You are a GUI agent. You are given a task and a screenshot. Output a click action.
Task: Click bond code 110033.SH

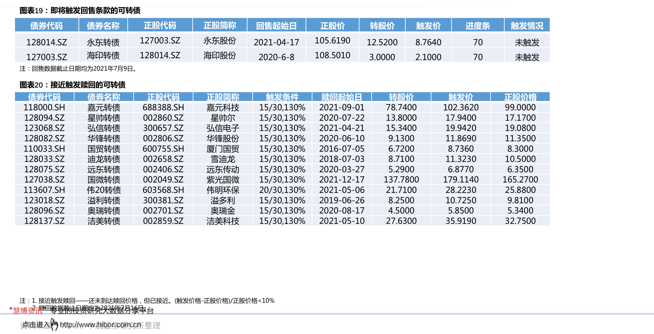tap(44, 149)
